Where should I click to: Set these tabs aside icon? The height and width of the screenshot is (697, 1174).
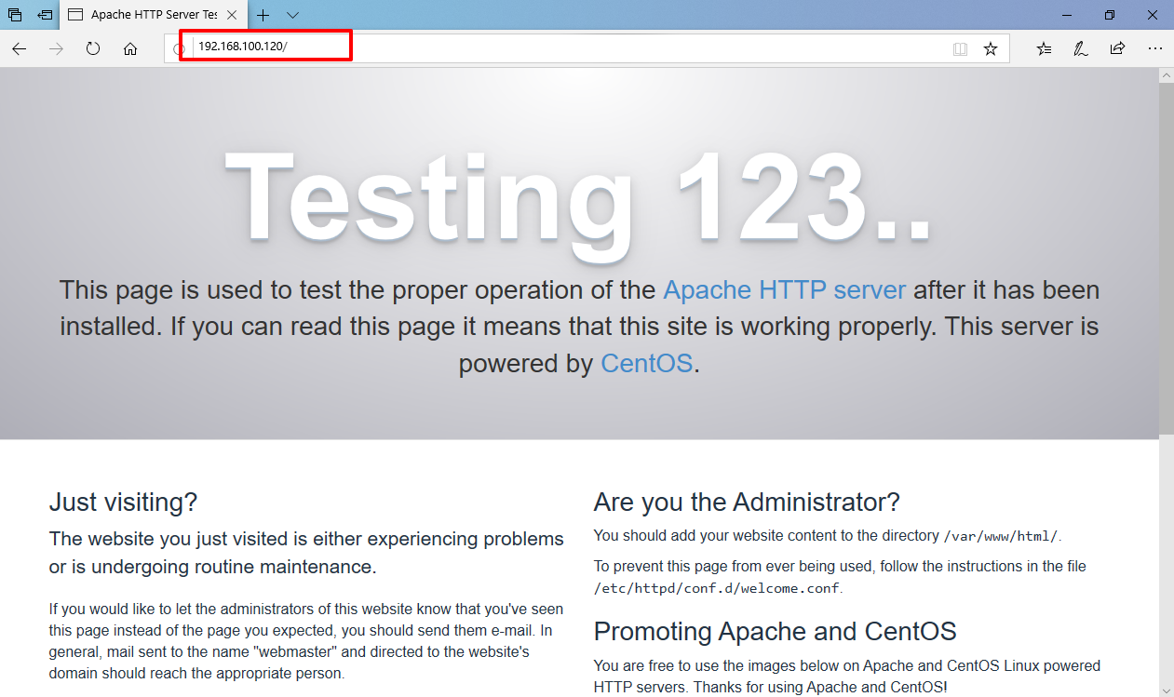coord(45,15)
